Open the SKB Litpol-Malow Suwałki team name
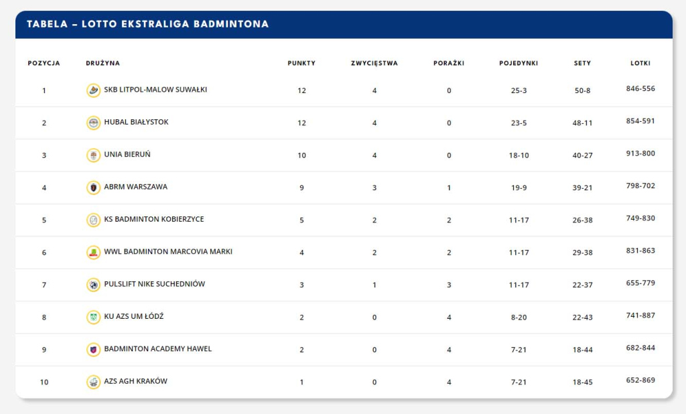Image resolution: width=686 pixels, height=414 pixels. coord(155,90)
